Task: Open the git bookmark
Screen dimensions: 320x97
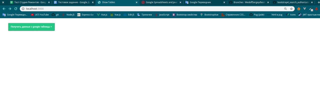Action: click(55, 15)
